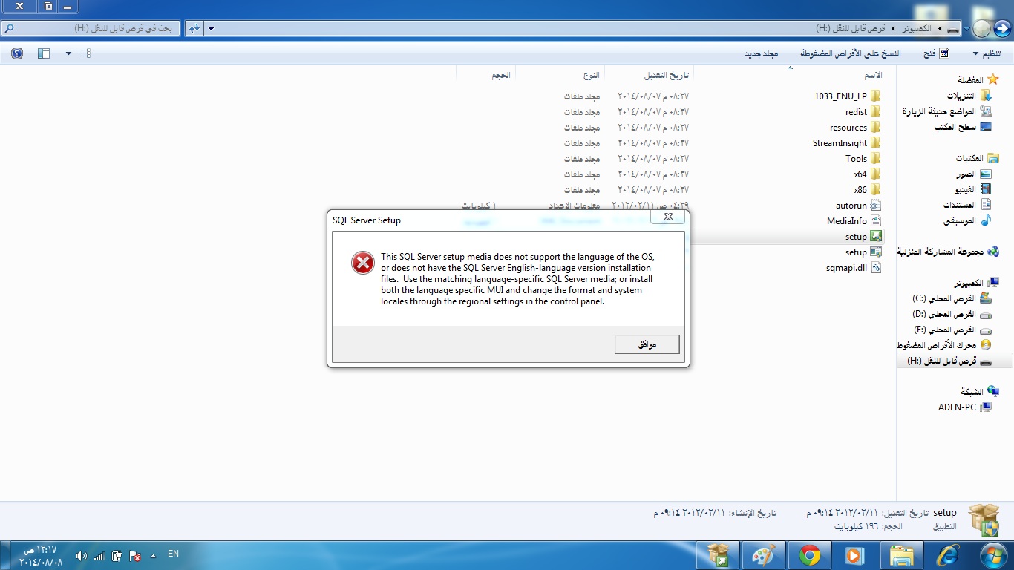
Task: Open the recent pages dropdown arrow
Action: click(965, 29)
